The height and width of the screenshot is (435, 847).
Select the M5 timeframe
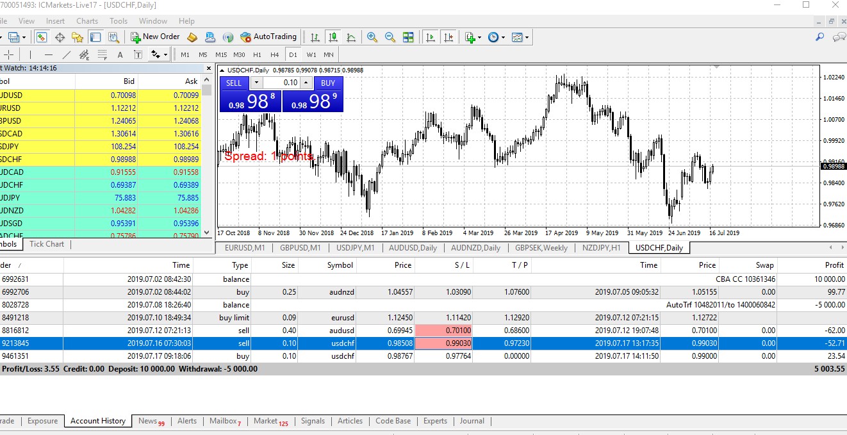[203, 54]
